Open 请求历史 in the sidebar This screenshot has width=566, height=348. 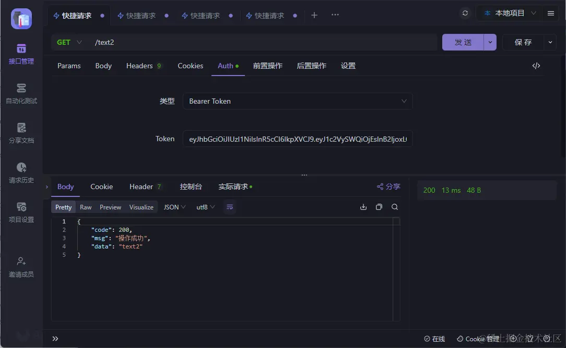(21, 173)
